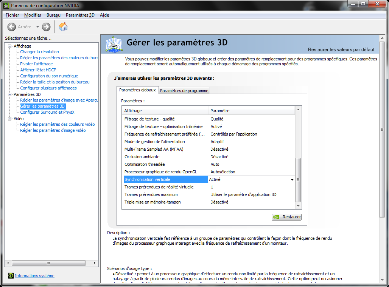Image resolution: width=389 pixels, height=287 pixels.
Task: Click the NVIDIA icon in title bar
Action: coord(6,5)
